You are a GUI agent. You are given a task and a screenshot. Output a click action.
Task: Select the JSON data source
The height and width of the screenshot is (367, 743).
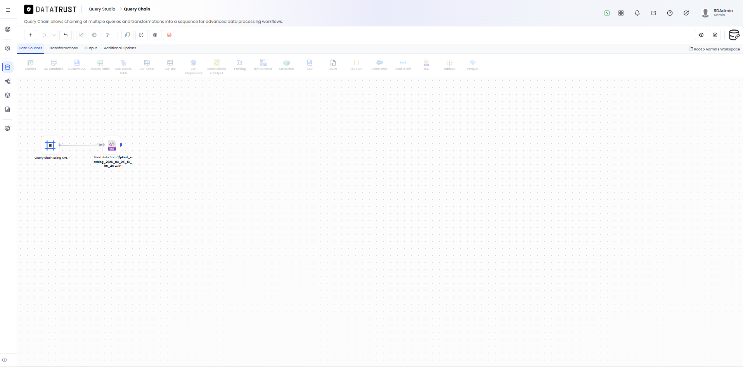pyautogui.click(x=333, y=65)
